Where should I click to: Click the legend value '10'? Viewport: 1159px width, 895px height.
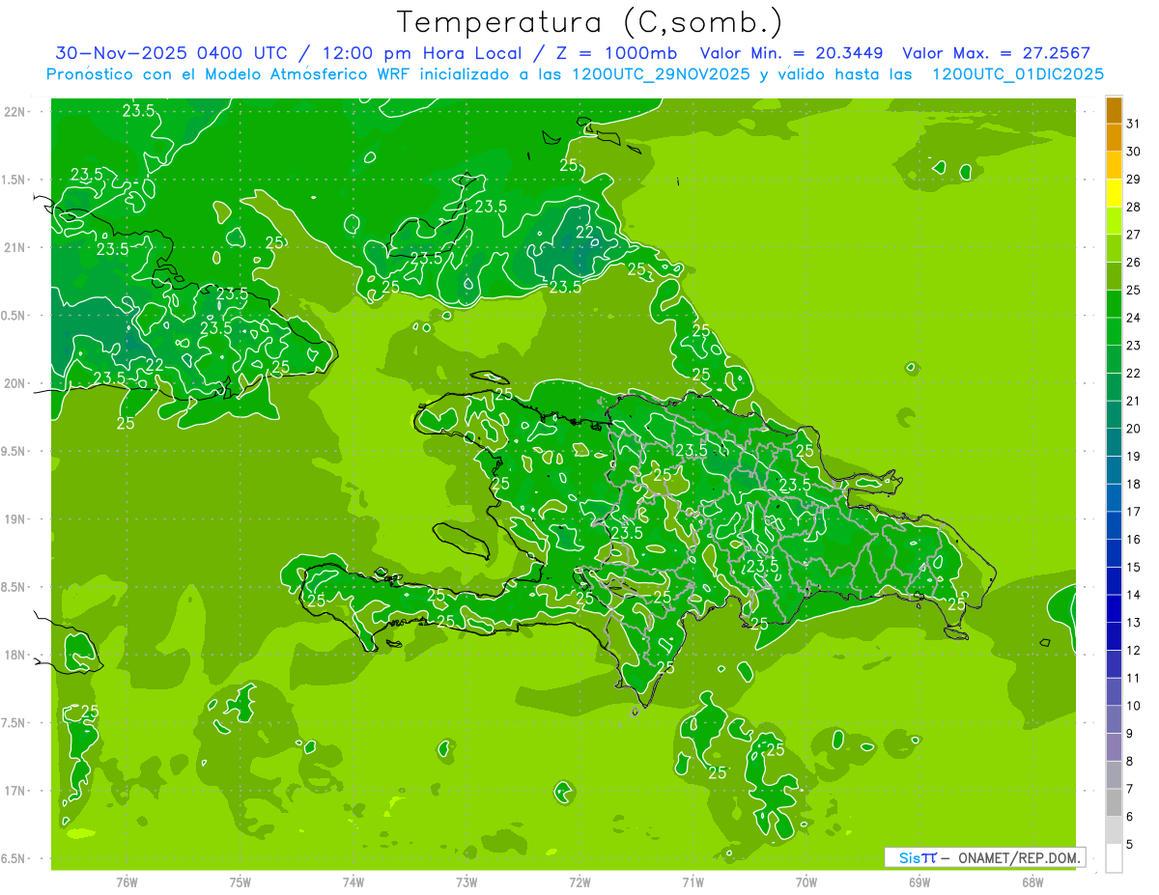pos(1134,706)
